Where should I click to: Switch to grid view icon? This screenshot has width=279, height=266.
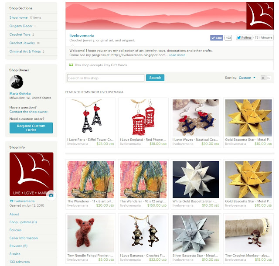tap(263, 78)
